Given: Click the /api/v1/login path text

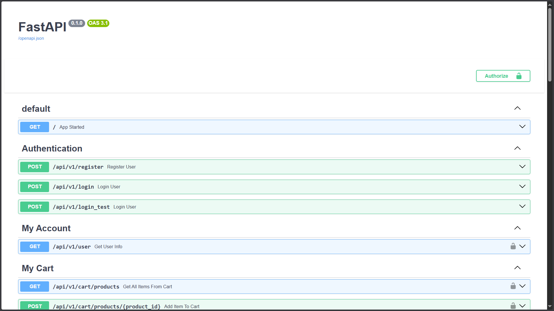Looking at the screenshot, I should (73, 187).
